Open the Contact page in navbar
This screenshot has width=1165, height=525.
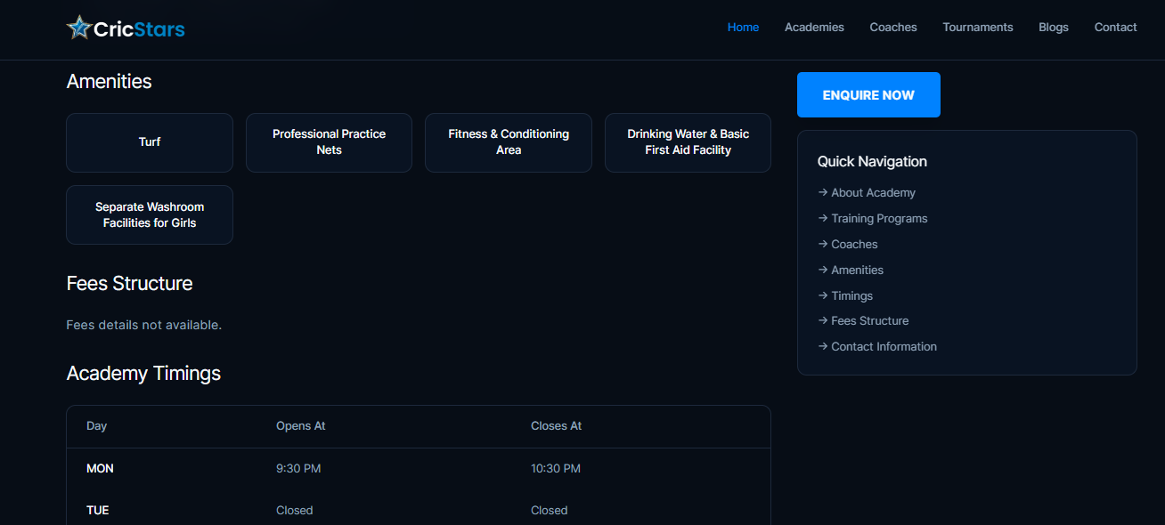tap(1115, 28)
